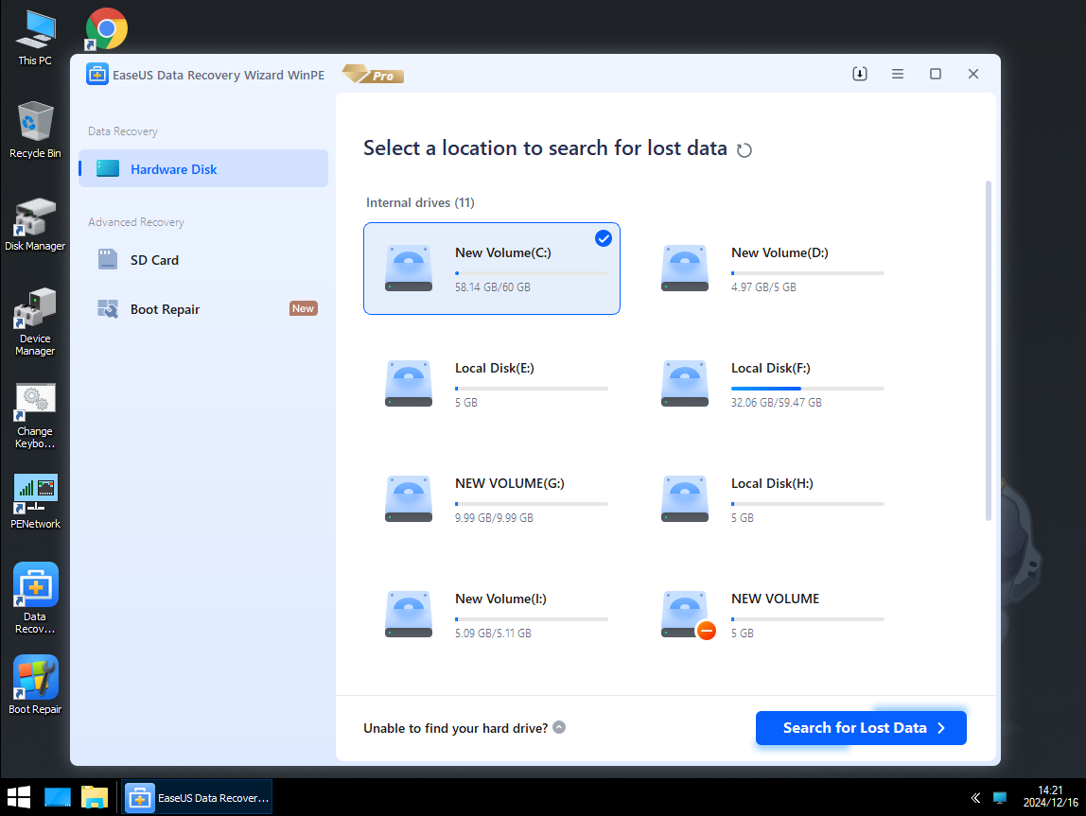Click the 'Local Disk(E:)' label
The width and height of the screenshot is (1086, 816).
pyautogui.click(x=495, y=368)
